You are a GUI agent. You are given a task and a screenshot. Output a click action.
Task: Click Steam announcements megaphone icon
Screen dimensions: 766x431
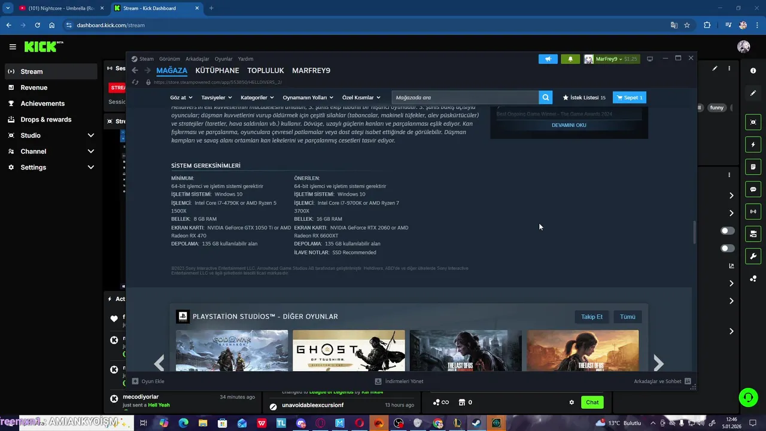pyautogui.click(x=548, y=59)
